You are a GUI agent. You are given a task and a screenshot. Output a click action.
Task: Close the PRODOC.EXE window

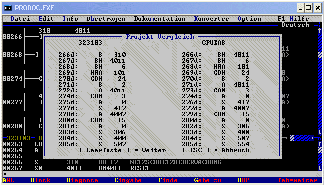click(318, 8)
